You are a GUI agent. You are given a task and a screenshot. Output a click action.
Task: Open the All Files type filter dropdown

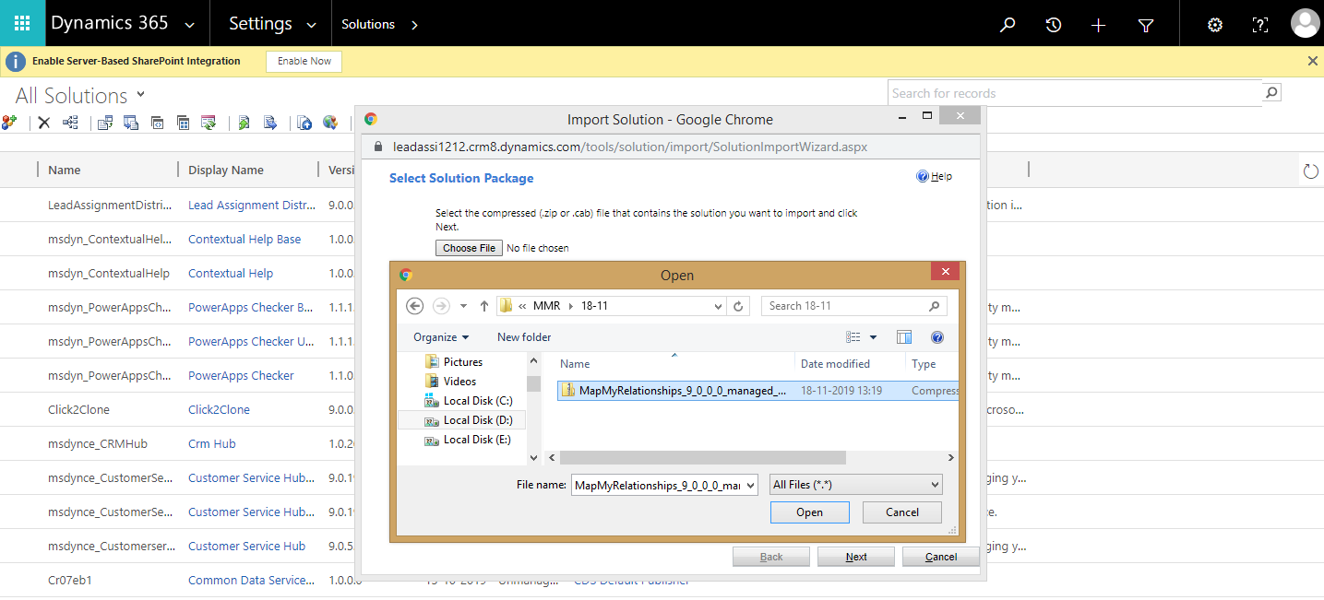pyautogui.click(x=855, y=485)
